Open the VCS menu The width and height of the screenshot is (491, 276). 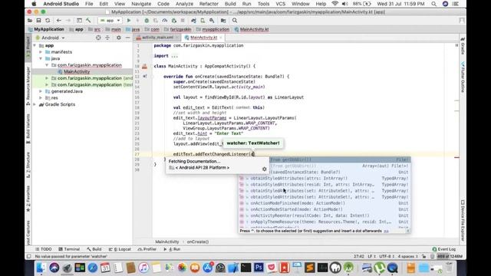tap(280, 4)
